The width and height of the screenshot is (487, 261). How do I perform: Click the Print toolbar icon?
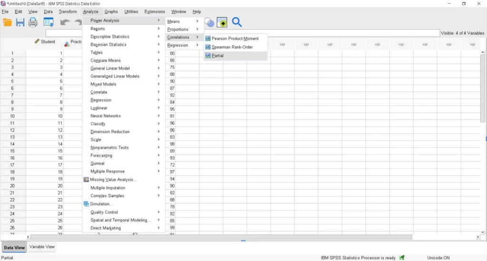(x=33, y=22)
